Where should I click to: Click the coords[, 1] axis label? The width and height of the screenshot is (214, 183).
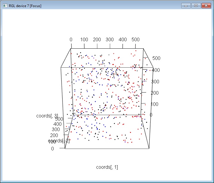(x=107, y=167)
